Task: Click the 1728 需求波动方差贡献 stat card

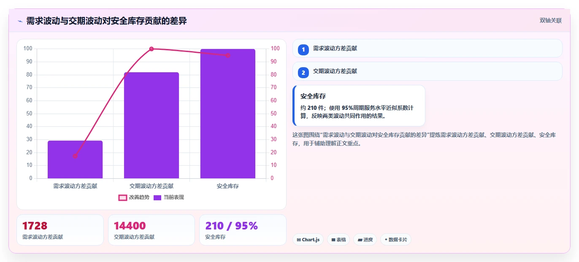Action: (x=60, y=230)
